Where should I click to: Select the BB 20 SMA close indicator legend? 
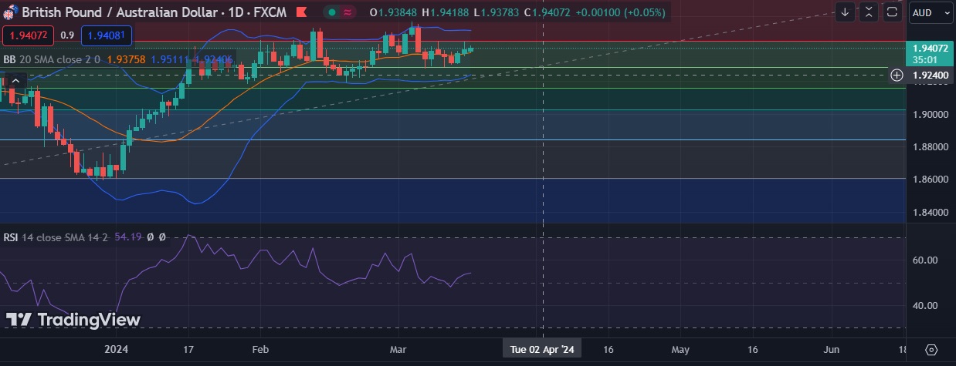coord(52,59)
